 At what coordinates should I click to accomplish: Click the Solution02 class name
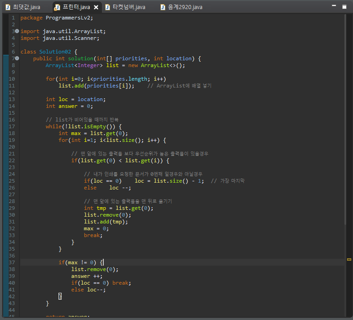[x=55, y=52]
